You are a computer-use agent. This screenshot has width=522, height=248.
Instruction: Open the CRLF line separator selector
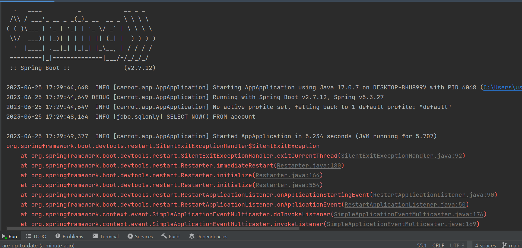click(x=438, y=245)
